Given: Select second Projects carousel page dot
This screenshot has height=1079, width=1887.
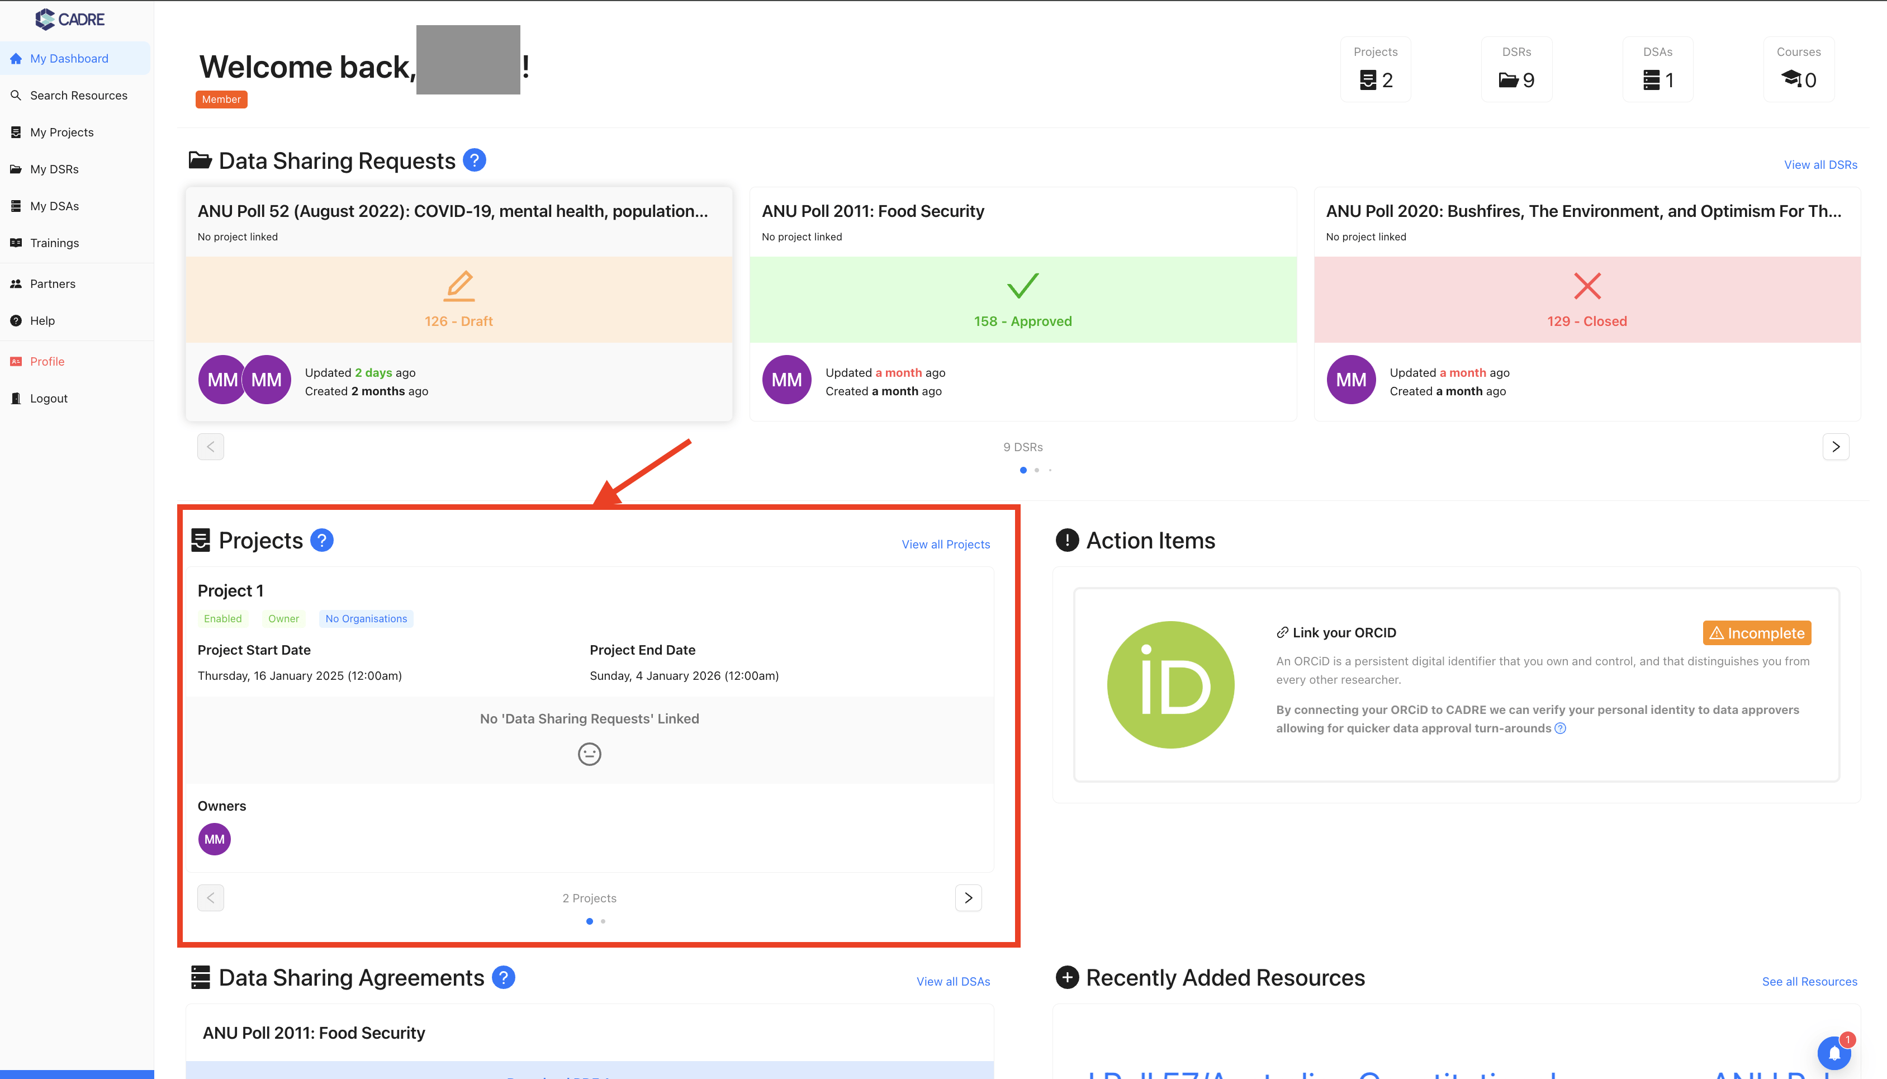Looking at the screenshot, I should point(603,921).
